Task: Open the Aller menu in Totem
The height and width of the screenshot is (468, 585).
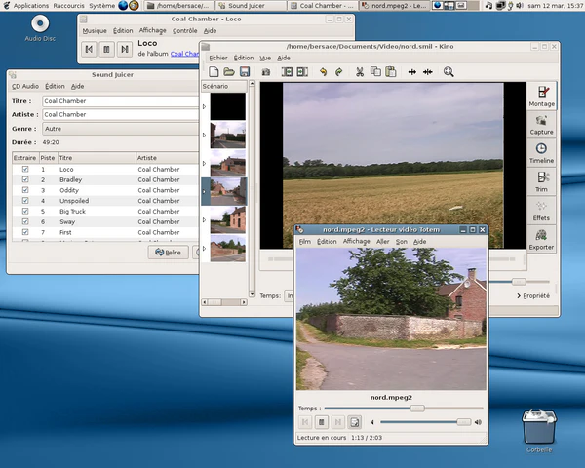Action: tap(382, 241)
